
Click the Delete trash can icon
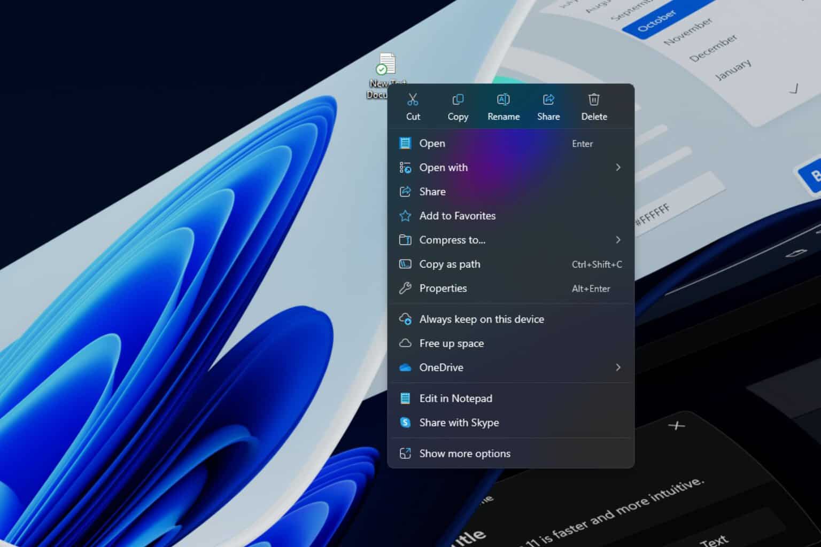[594, 100]
